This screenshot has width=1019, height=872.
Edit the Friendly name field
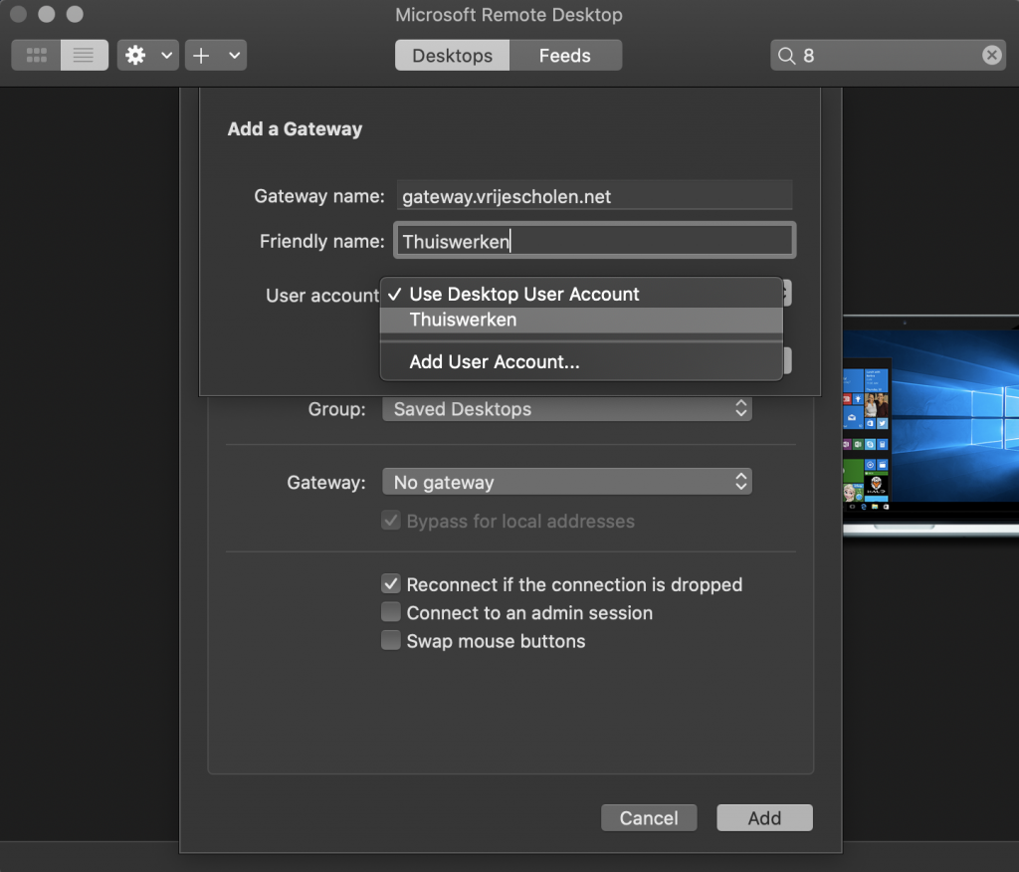pos(595,241)
